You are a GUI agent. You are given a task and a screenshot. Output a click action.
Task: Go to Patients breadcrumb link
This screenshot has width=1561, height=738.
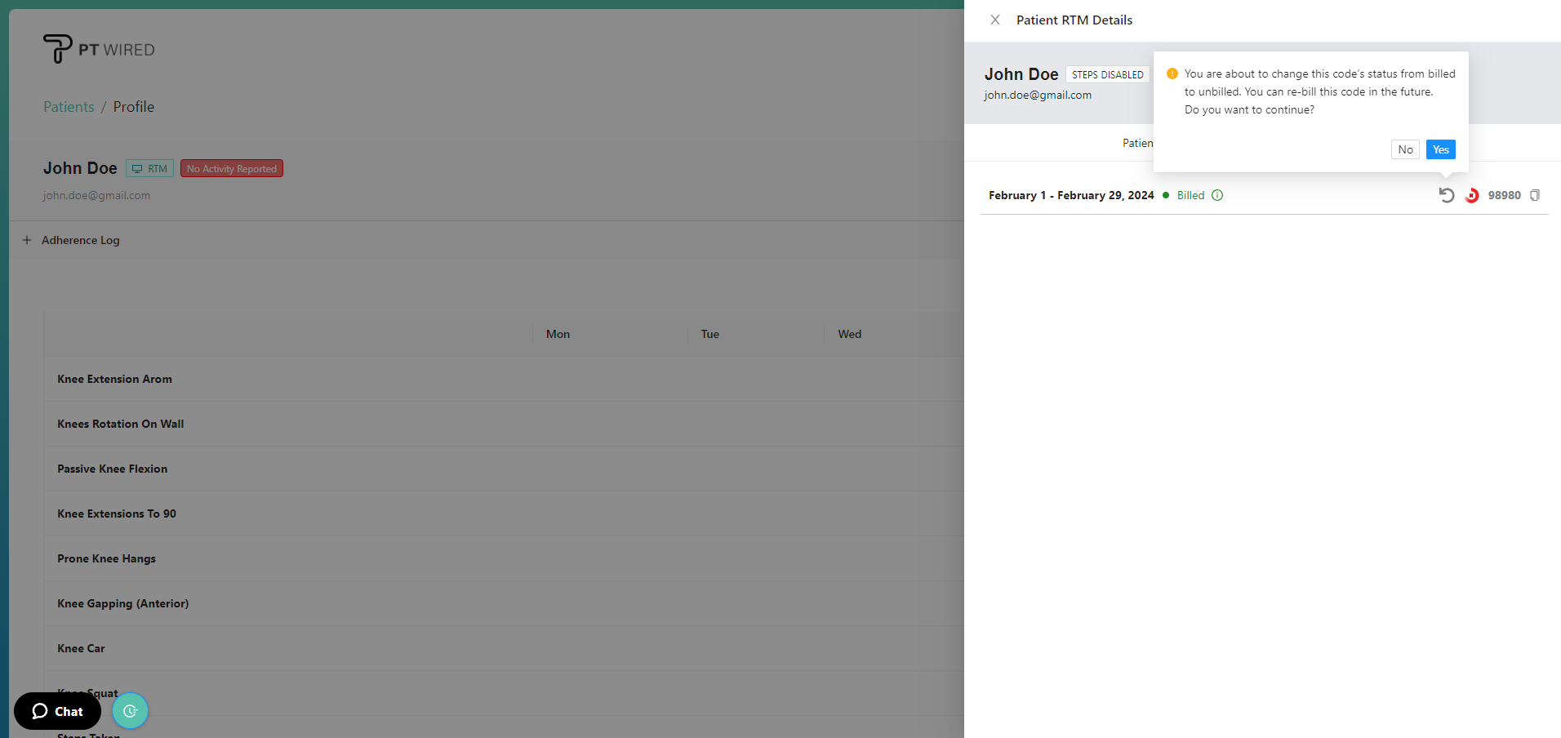(x=69, y=107)
